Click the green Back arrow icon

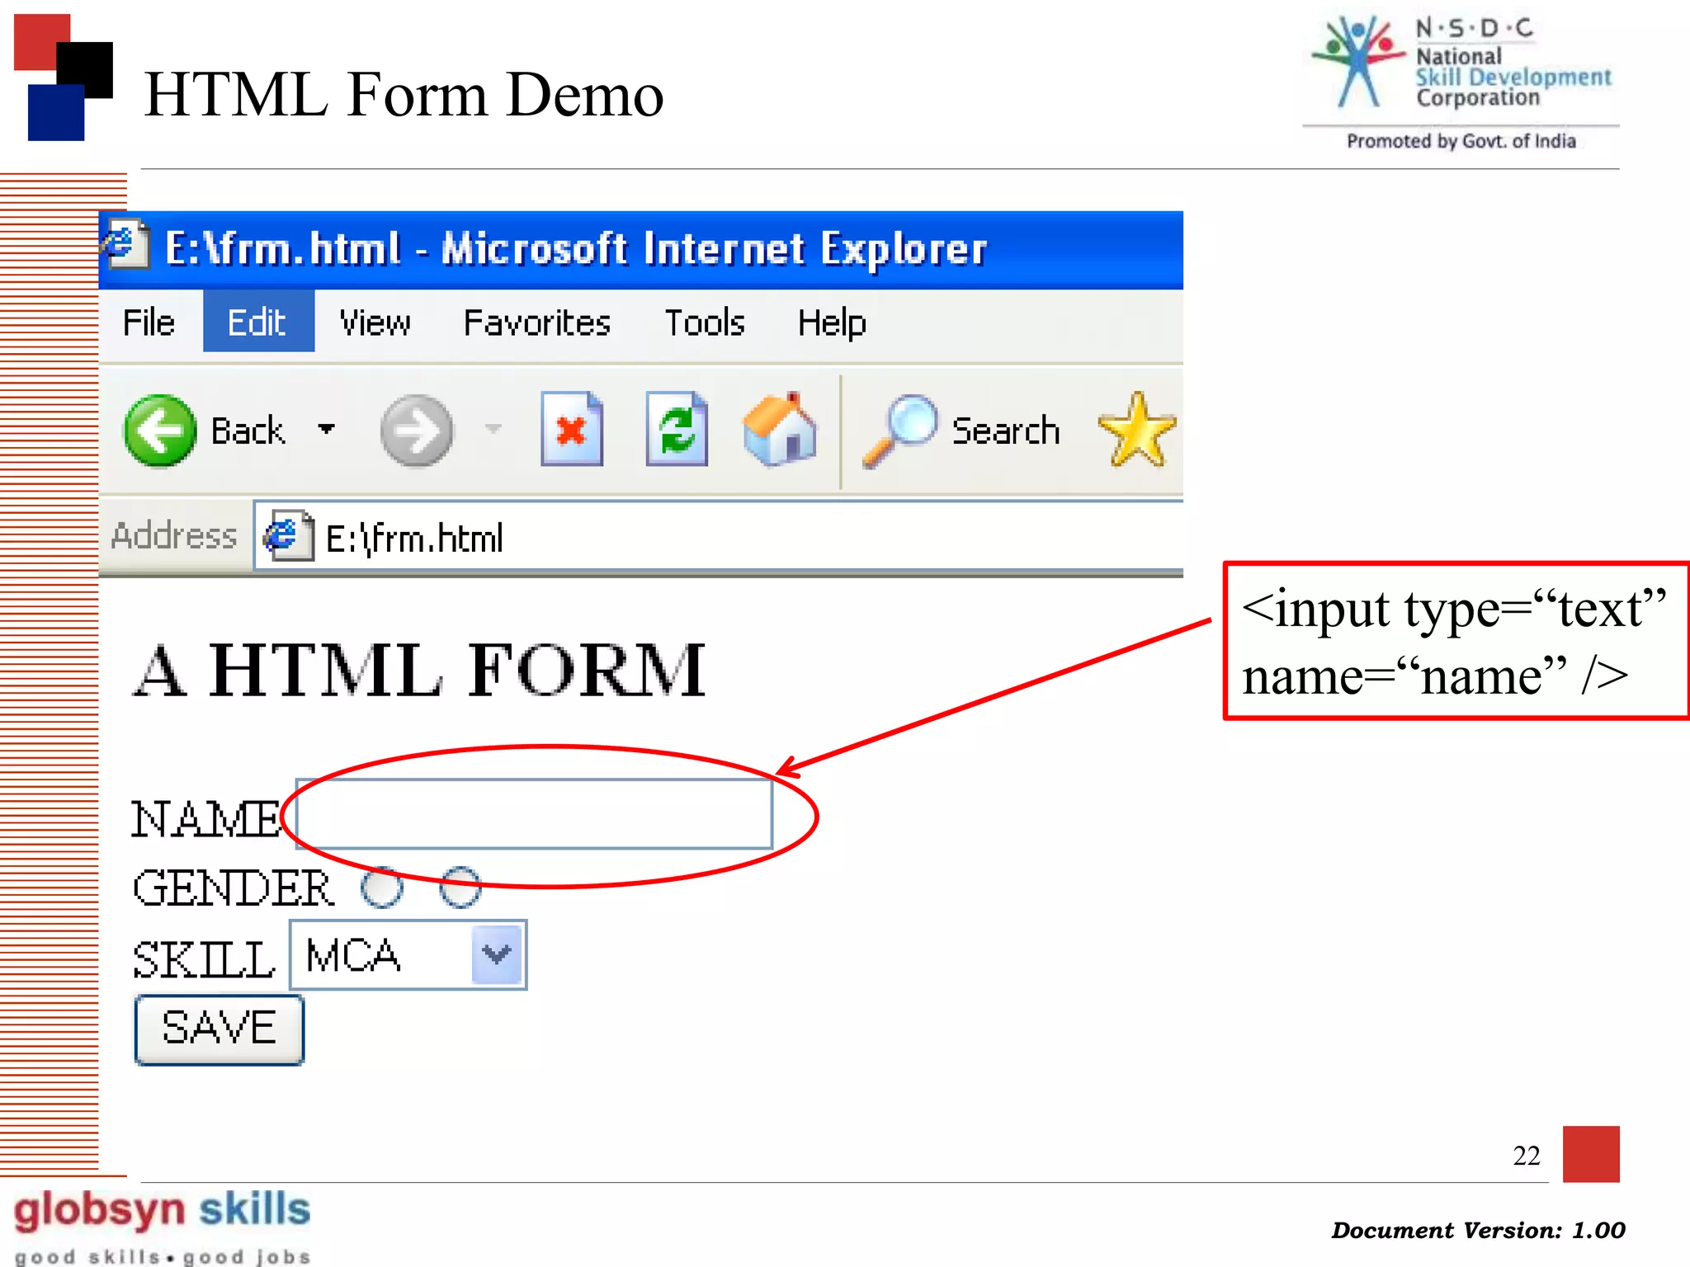[x=160, y=431]
